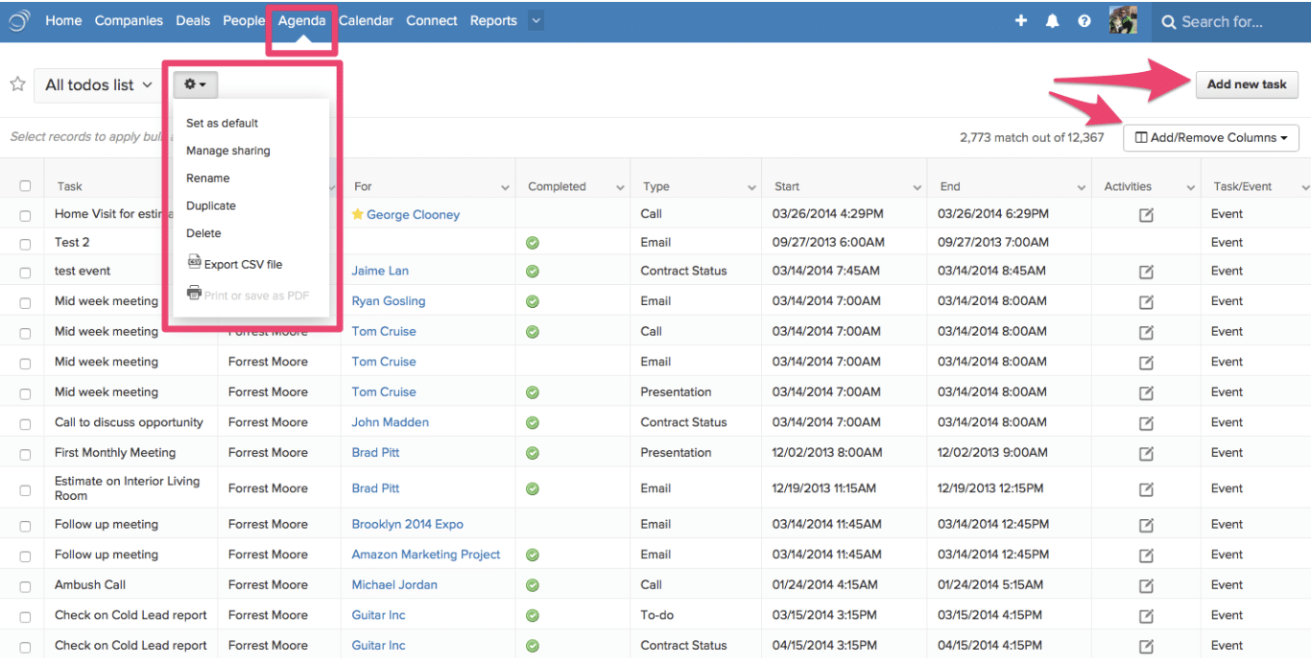Click the help question mark icon
The width and height of the screenshot is (1311, 664).
click(1085, 20)
